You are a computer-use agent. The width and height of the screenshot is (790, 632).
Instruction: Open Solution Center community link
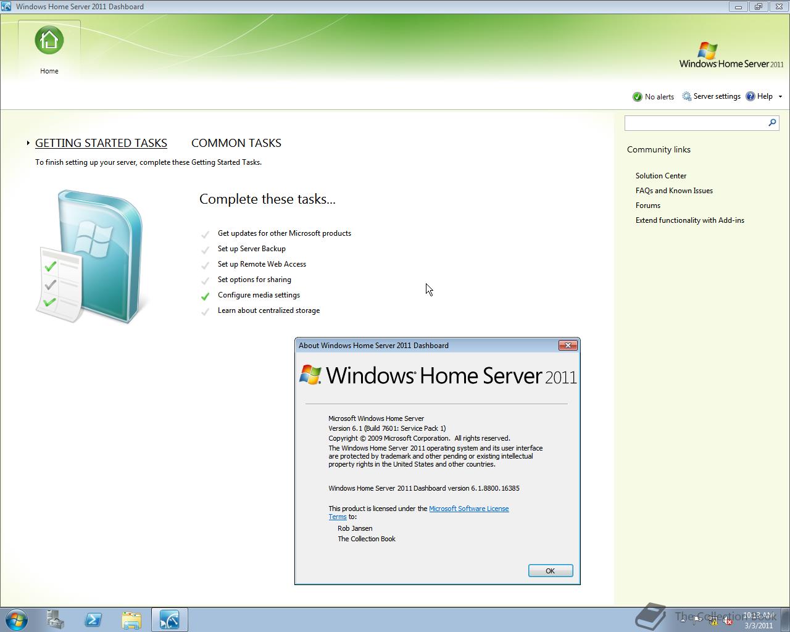pos(661,176)
